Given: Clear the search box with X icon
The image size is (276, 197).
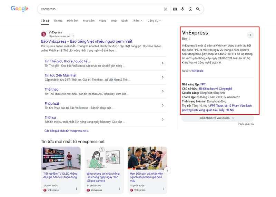Looking at the screenshot, I should pos(165,9).
